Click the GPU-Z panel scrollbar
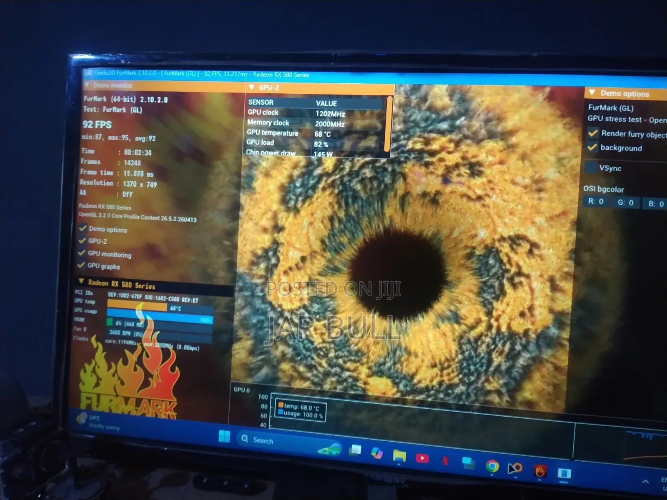The width and height of the screenshot is (667, 500). (x=388, y=124)
